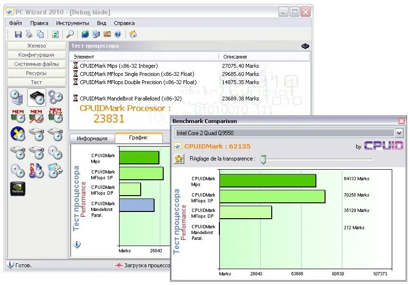Open the Тест sidebar section
This screenshot has height=285, width=410.
click(x=36, y=83)
